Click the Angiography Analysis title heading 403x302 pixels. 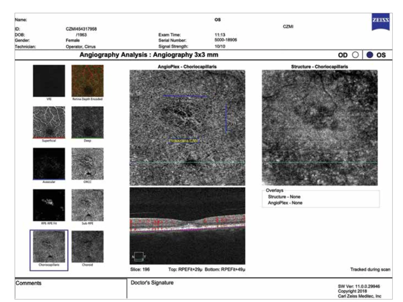tap(149, 55)
